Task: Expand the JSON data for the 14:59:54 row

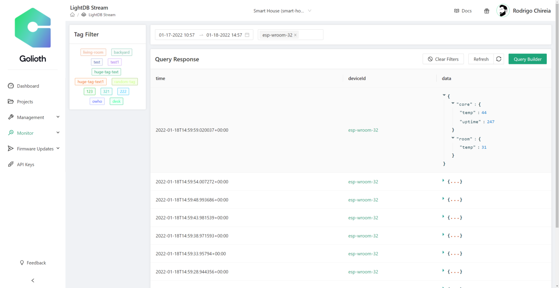Action: 443,181
